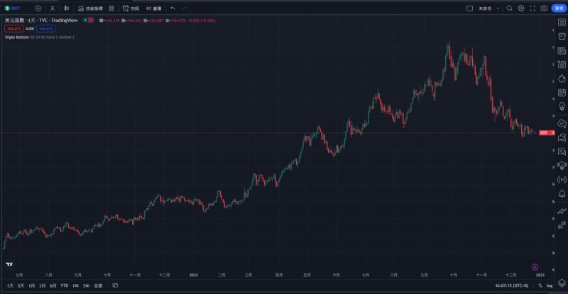Open the 天 time interval dropdown
The width and height of the screenshot is (568, 294).
click(52, 8)
